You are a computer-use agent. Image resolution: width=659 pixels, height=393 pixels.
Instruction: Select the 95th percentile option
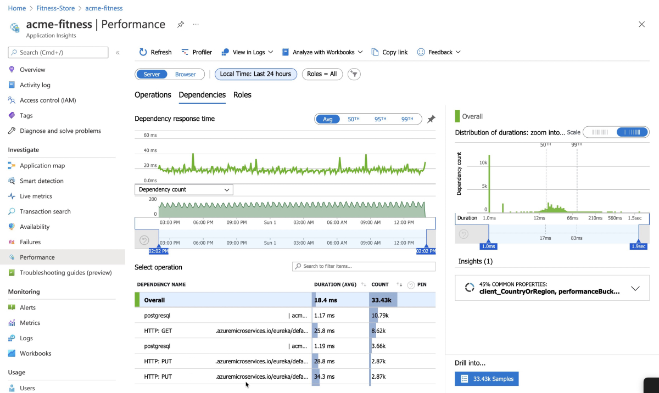coord(380,119)
